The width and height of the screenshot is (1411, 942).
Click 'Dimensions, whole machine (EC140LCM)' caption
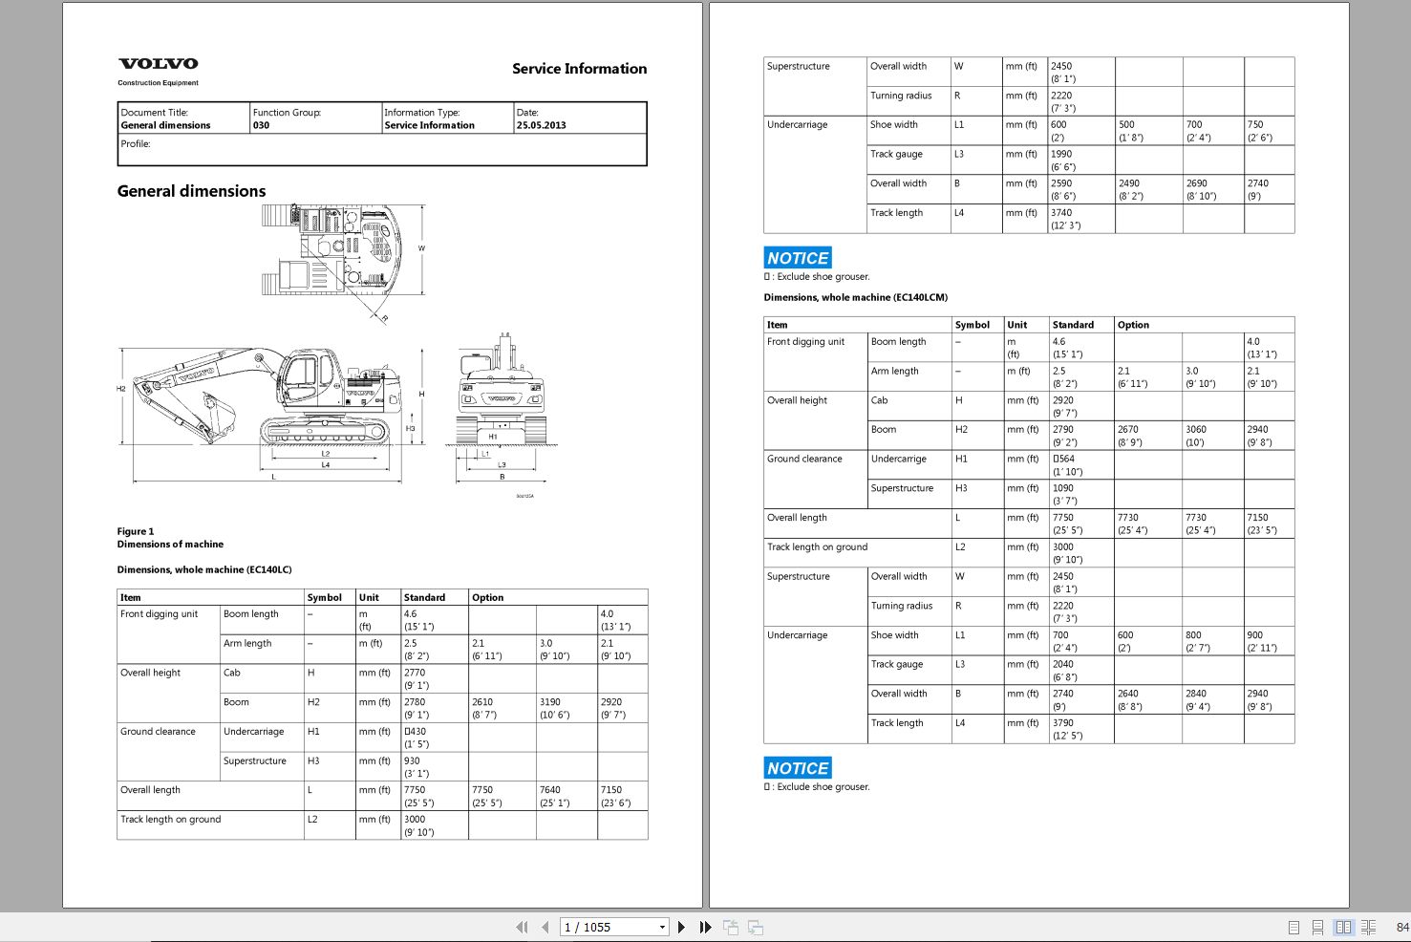tap(856, 297)
